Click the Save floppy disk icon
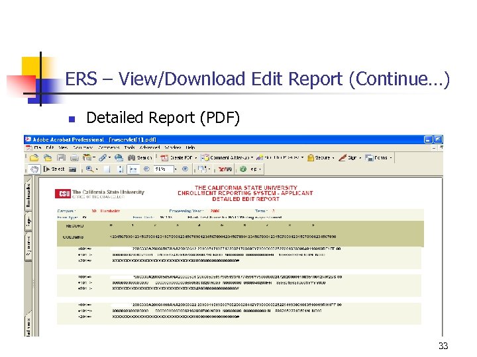The height and width of the screenshot is (357, 477). (x=61, y=157)
